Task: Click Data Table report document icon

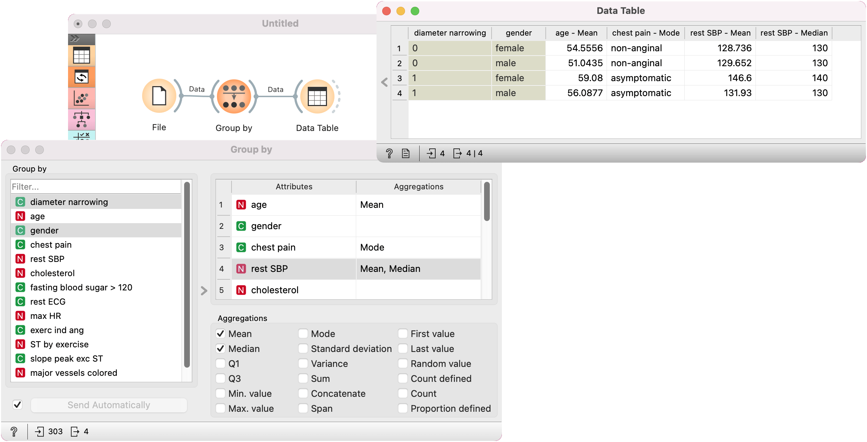Action: [x=405, y=153]
